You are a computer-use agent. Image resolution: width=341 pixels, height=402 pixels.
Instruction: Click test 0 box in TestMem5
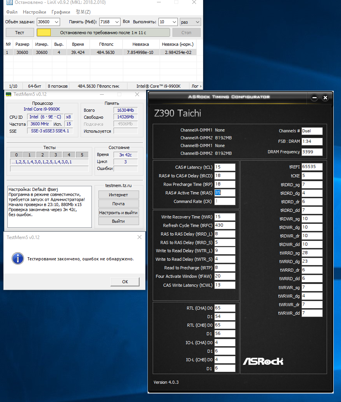click(x=16, y=155)
